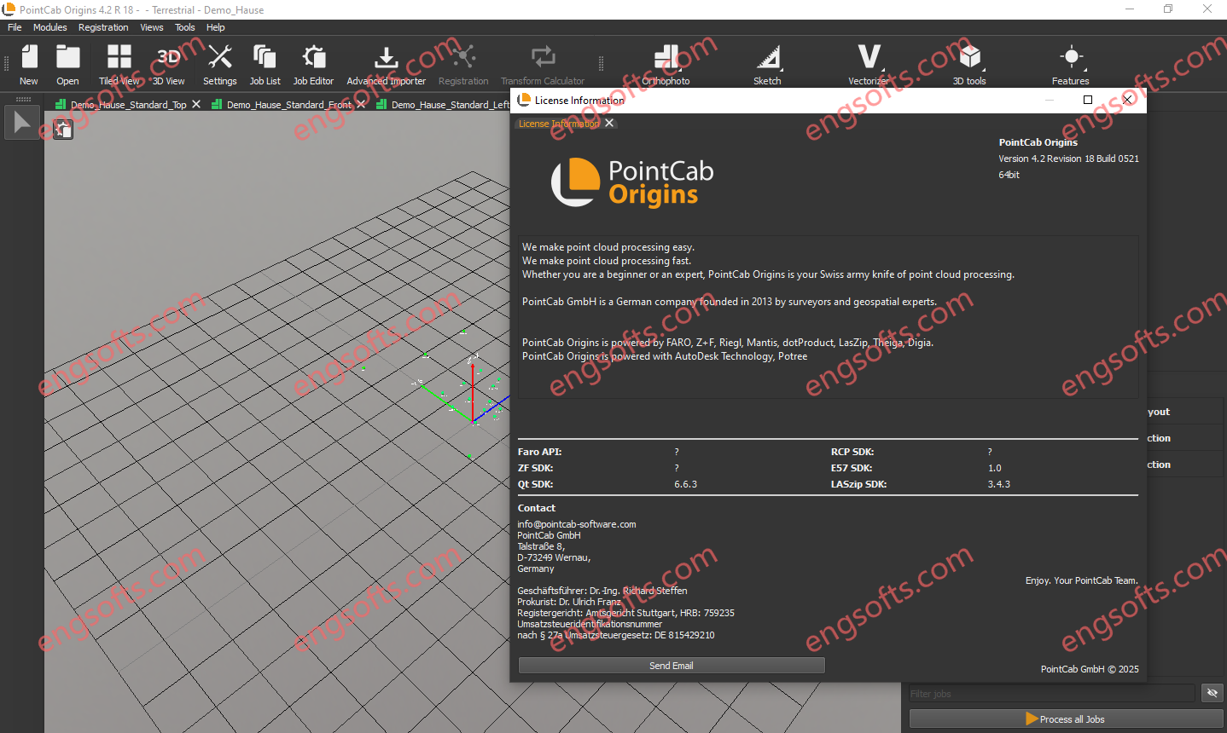
Task: Open the Settings wrench icon
Action: pyautogui.click(x=220, y=64)
